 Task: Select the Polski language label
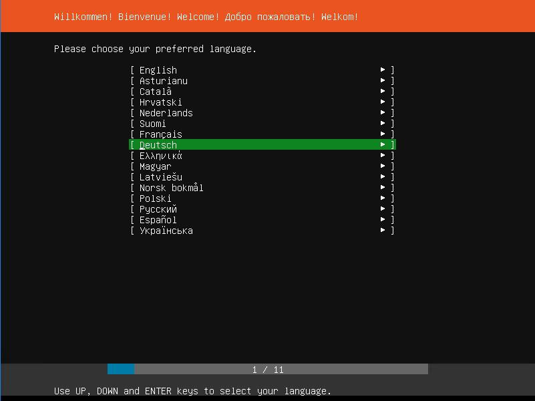point(156,198)
